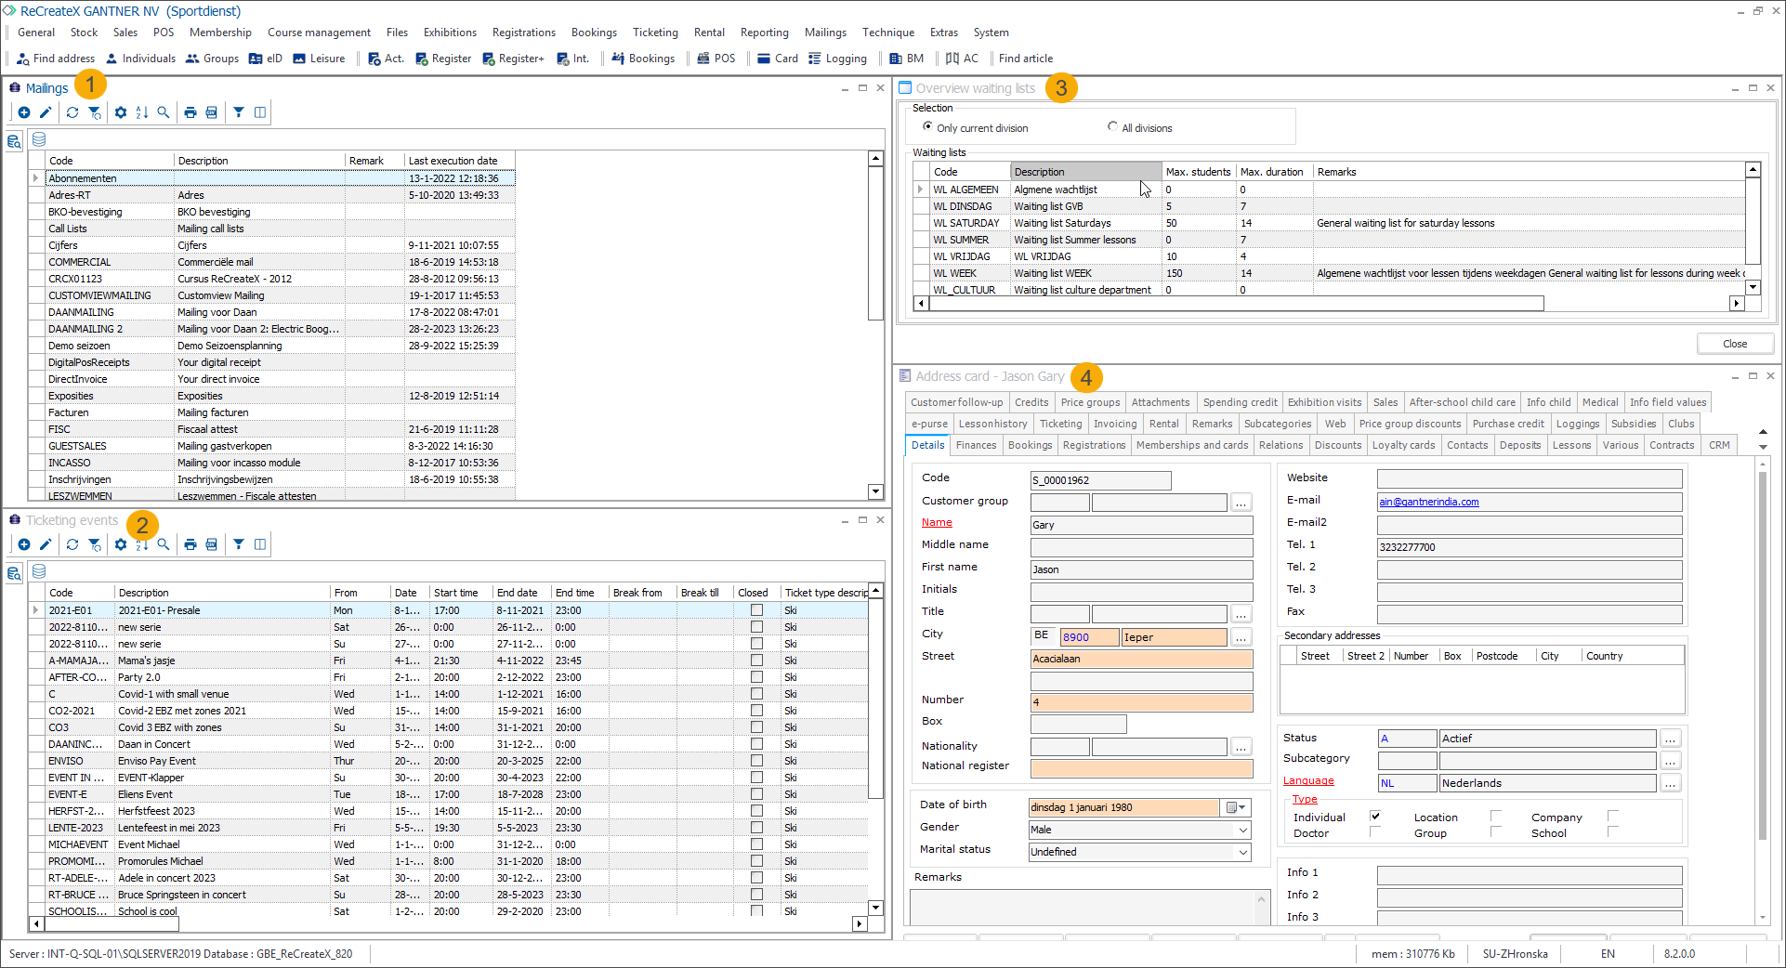Select the All divisions radio button
This screenshot has width=1786, height=968.
[1112, 127]
